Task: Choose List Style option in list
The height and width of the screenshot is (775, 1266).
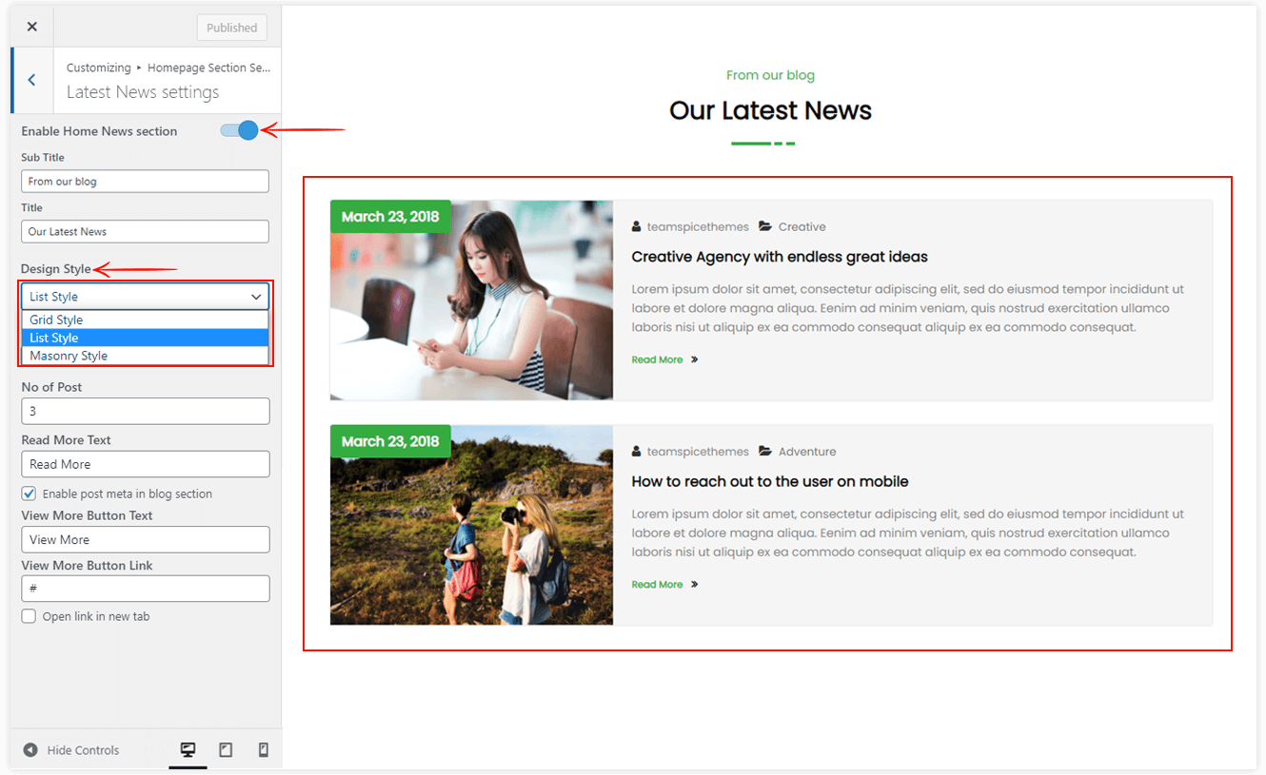Action: coord(146,338)
